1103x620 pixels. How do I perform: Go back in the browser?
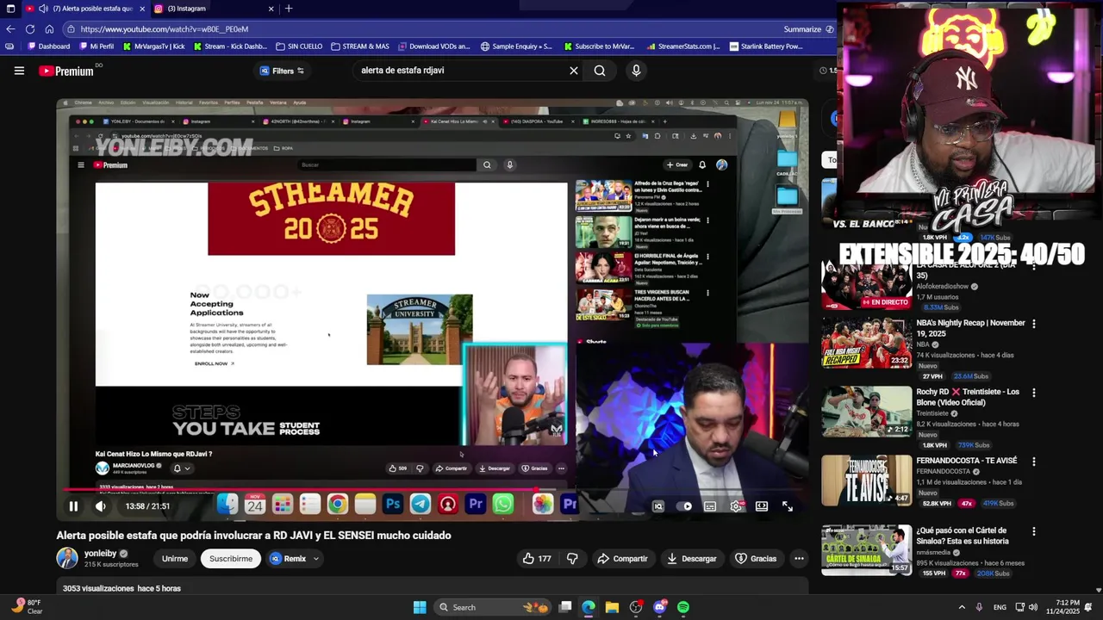(10, 28)
